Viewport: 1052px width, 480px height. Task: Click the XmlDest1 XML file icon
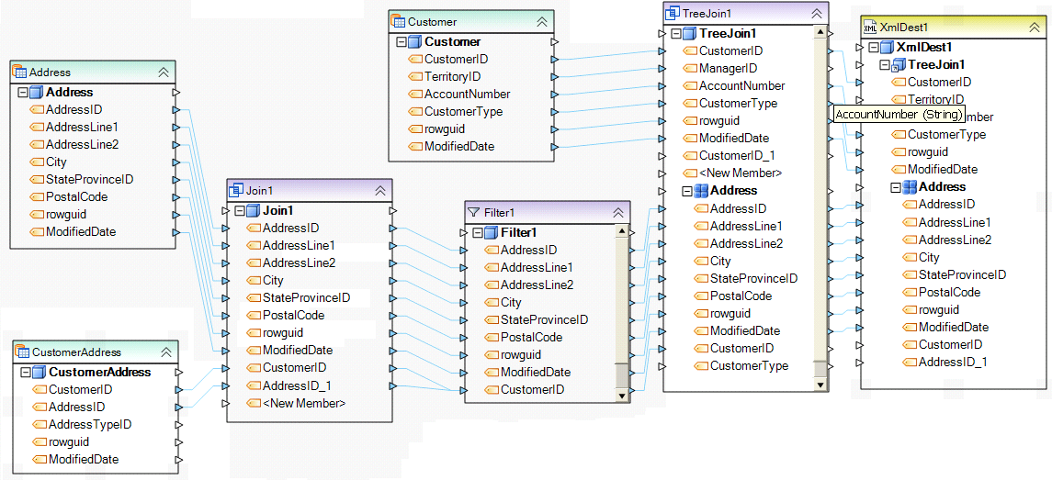point(870,28)
